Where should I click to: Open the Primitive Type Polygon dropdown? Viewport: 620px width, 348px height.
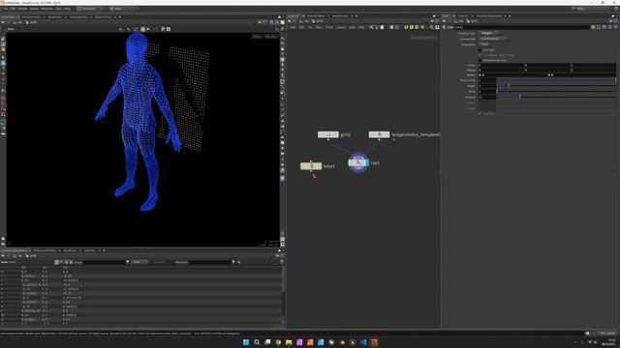489,33
